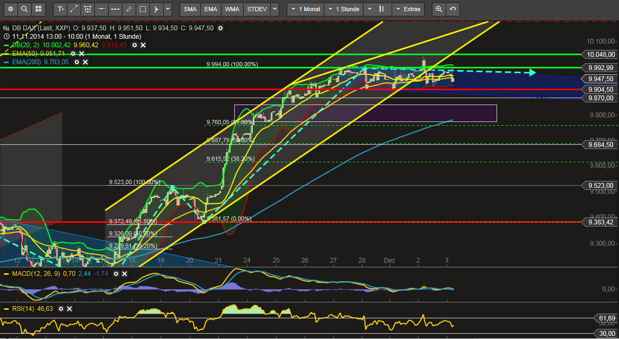Select the arrow marker tool
This screenshot has width=619, height=339.
157,9
